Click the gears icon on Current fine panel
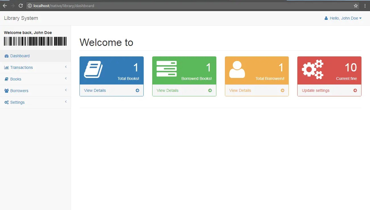Screen dimensions: 370x210 click(x=312, y=69)
